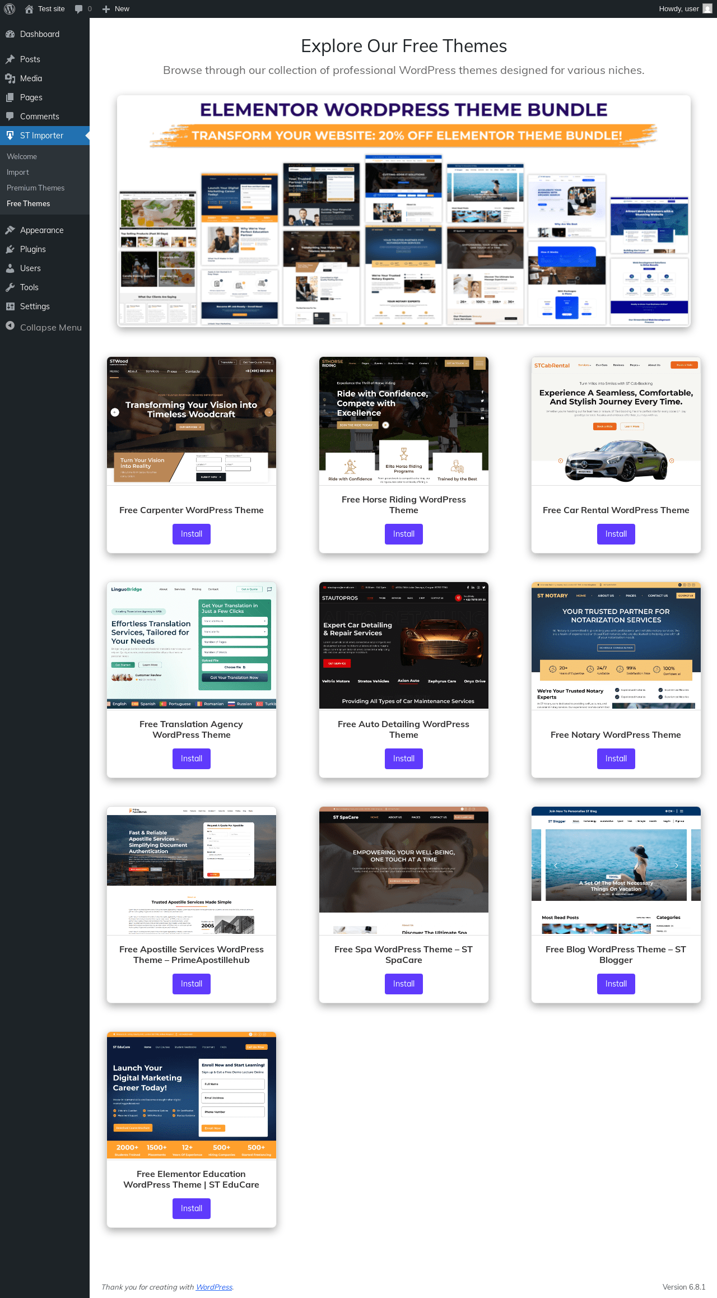Click the STWood carpenter theme preview
717x1298 pixels.
(192, 421)
